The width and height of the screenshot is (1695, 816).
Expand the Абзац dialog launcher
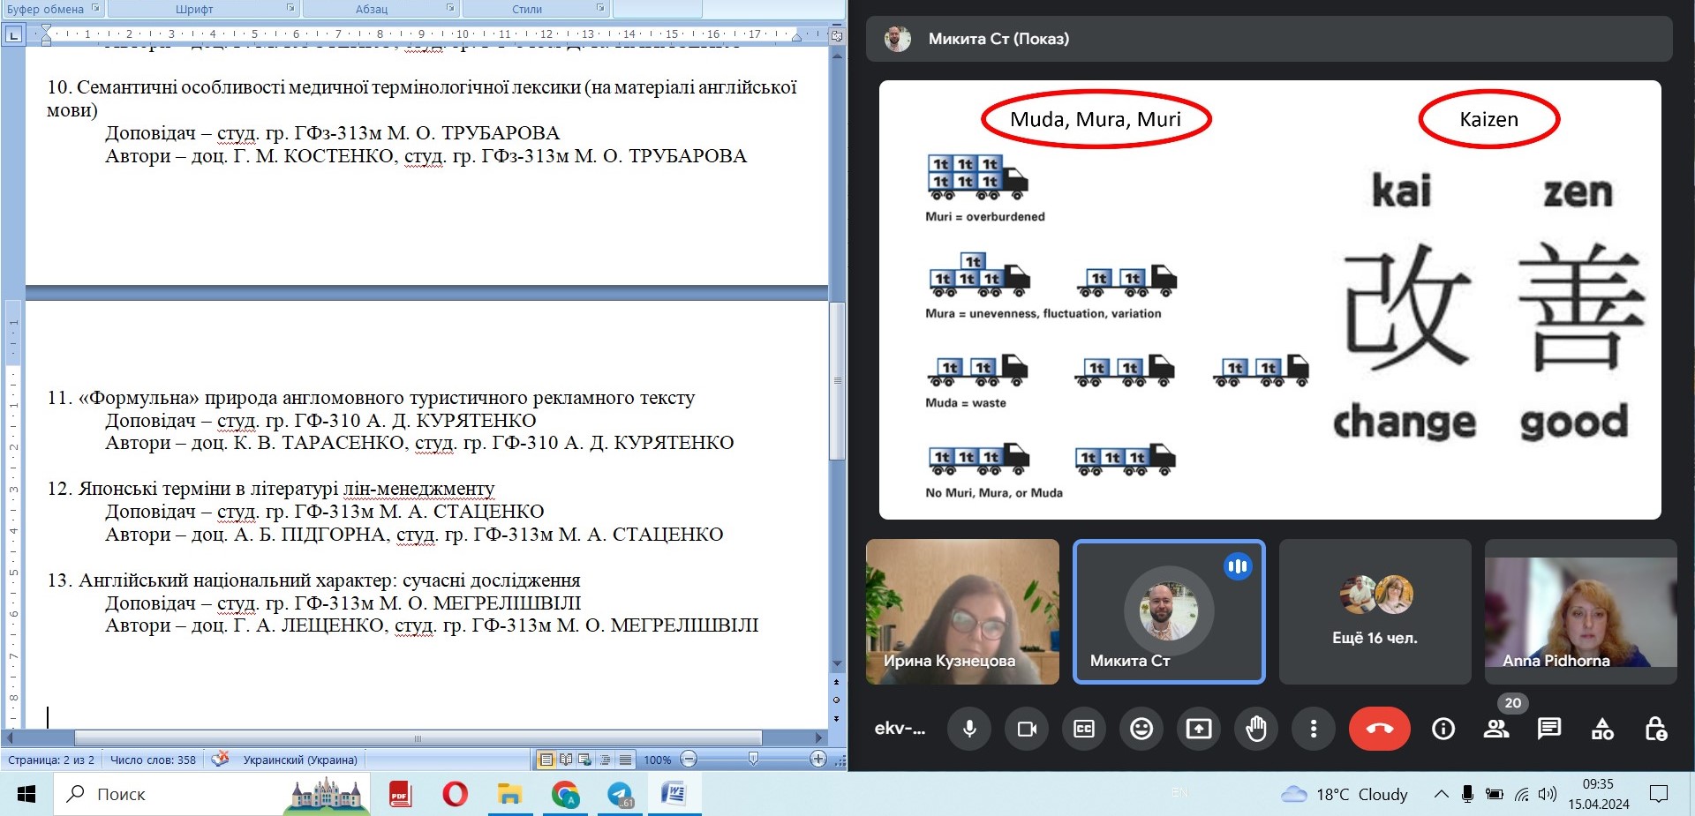click(450, 9)
